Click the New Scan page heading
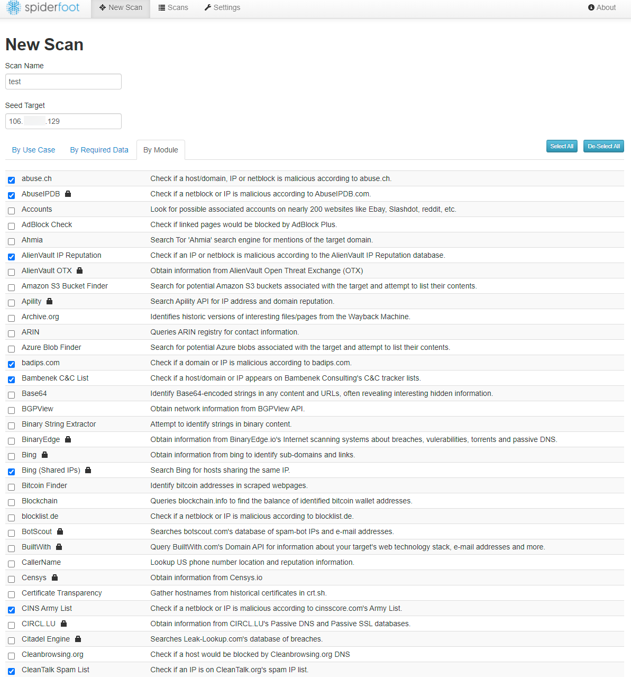Image resolution: width=631 pixels, height=677 pixels. pos(44,44)
